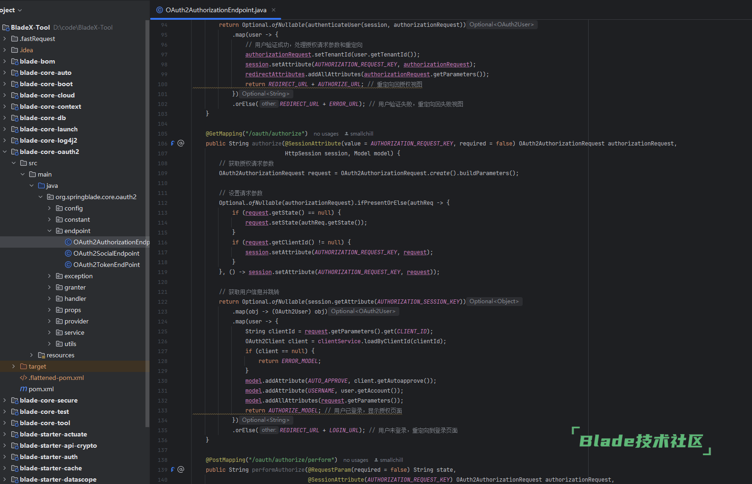Click the service package icon
The width and height of the screenshot is (752, 484).
tap(59, 332)
